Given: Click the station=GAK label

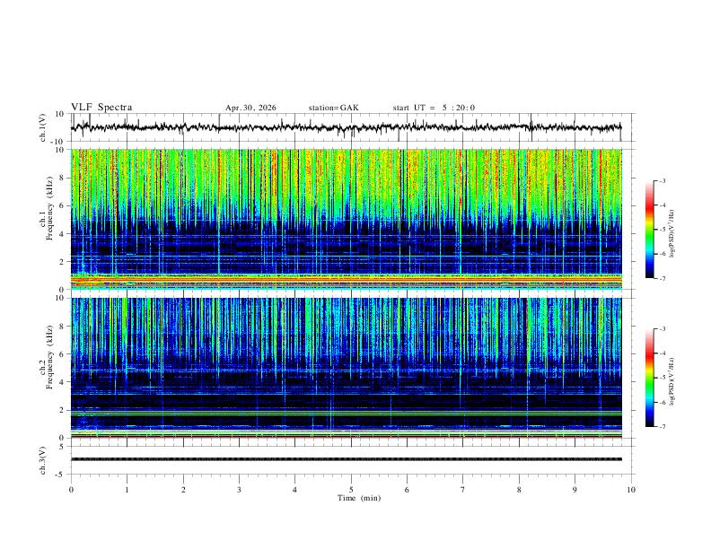Looking at the screenshot, I should (334, 108).
